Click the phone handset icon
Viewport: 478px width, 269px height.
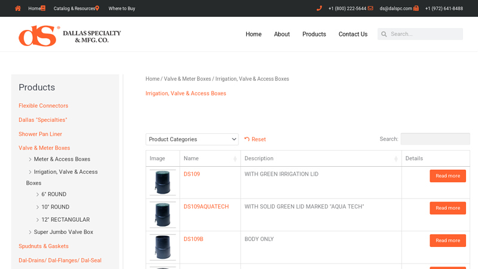pos(319,8)
